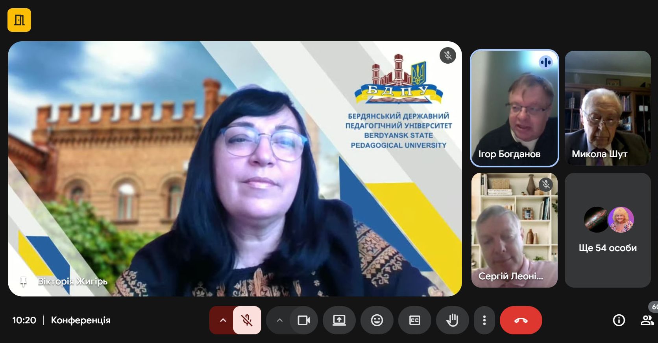Open the three-dot more options menu
Image resolution: width=658 pixels, height=343 pixels.
pos(484,320)
